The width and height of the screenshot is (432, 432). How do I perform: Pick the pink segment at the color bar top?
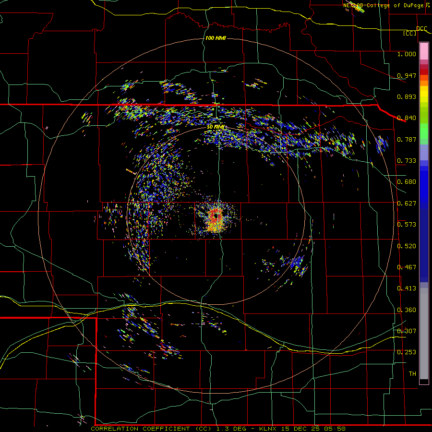click(424, 51)
